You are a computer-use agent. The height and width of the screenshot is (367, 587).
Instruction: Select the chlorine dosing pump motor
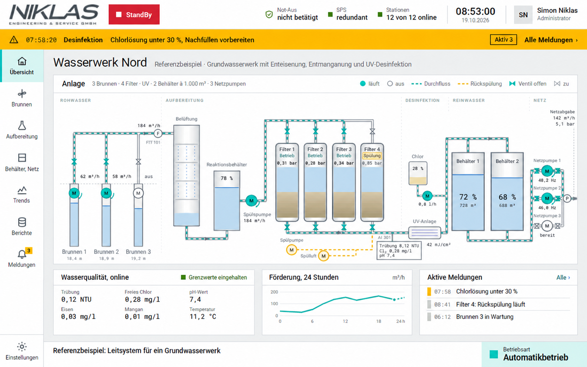(x=427, y=196)
